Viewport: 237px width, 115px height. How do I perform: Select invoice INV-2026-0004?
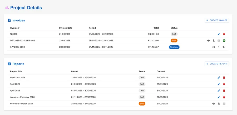click(17, 47)
